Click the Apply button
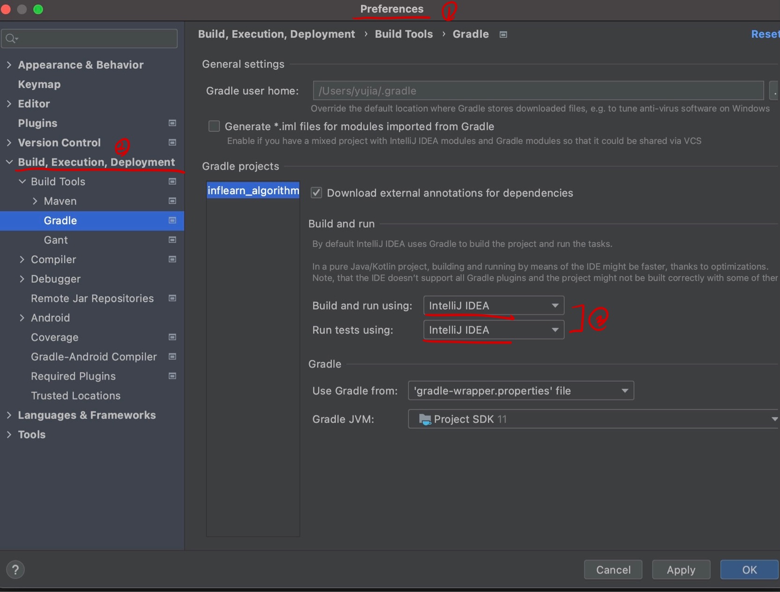This screenshot has height=592, width=780. tap(681, 570)
